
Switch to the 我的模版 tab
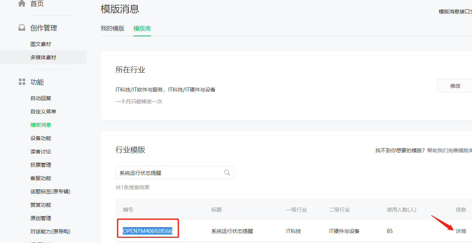coord(113,29)
